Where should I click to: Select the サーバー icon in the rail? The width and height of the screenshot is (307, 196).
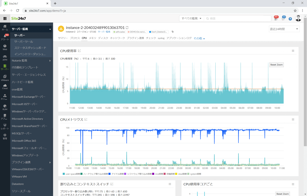click(x=5, y=67)
